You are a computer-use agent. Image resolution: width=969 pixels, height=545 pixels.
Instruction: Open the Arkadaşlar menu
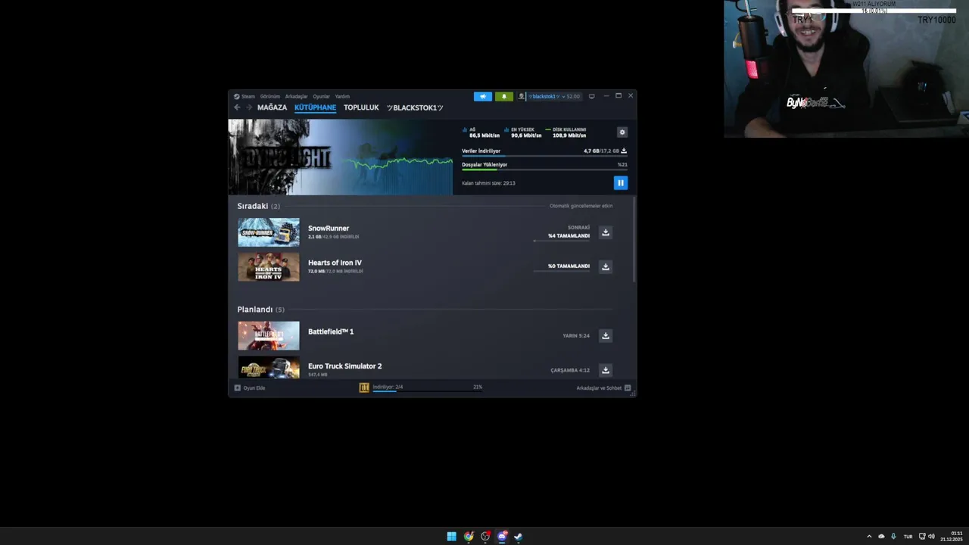click(296, 97)
